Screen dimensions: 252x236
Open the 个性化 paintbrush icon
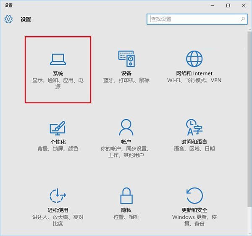click(x=58, y=128)
